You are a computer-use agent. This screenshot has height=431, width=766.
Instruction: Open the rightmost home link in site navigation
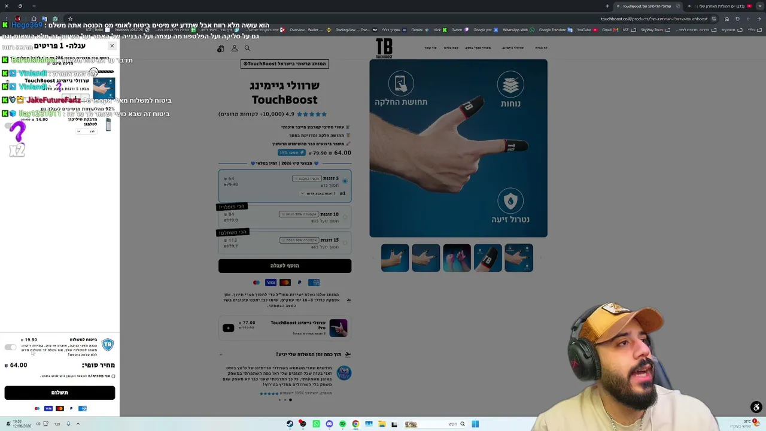click(x=541, y=48)
